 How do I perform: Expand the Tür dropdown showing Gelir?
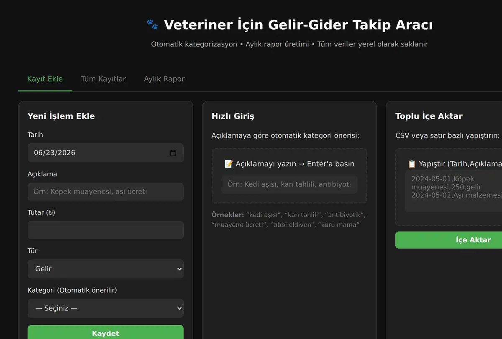tap(105, 269)
